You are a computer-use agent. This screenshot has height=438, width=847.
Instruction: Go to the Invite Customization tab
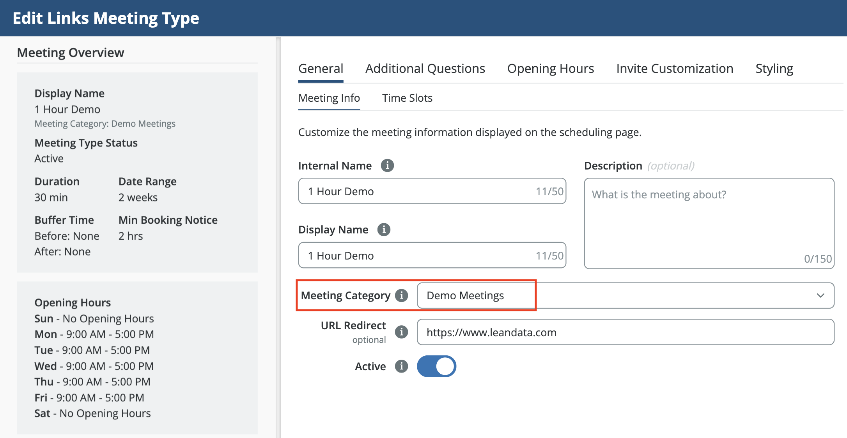click(x=674, y=69)
